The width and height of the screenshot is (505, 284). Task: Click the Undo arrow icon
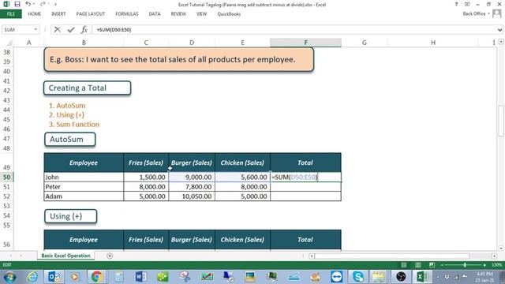pyautogui.click(x=28, y=4)
